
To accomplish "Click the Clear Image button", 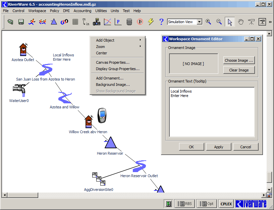I will (x=239, y=70).
